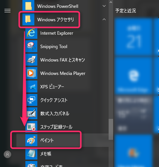159x167 pixels.
Task: Open 数式入力パネル entry
Action: pos(55,114)
